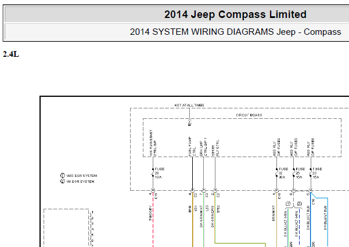This screenshot has width=349, height=247.
Task: Select the circled 2 W/ EGR System legend marker
Action: (62, 181)
